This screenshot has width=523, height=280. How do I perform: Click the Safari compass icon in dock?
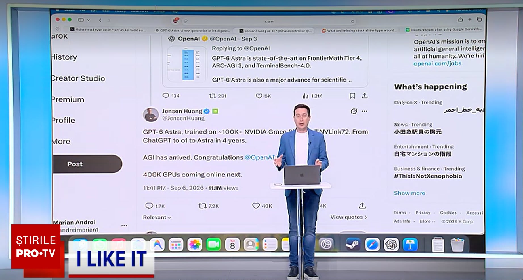[372, 244]
